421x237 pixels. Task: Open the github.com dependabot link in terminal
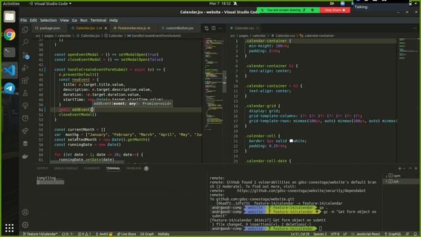tap(301, 190)
